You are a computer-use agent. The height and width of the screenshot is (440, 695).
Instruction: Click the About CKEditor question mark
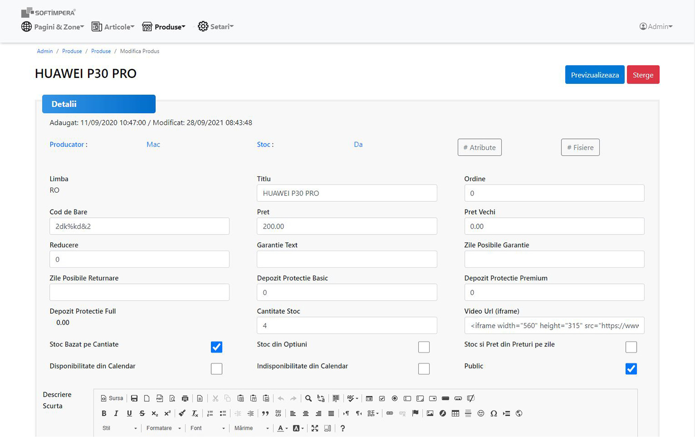[342, 428]
